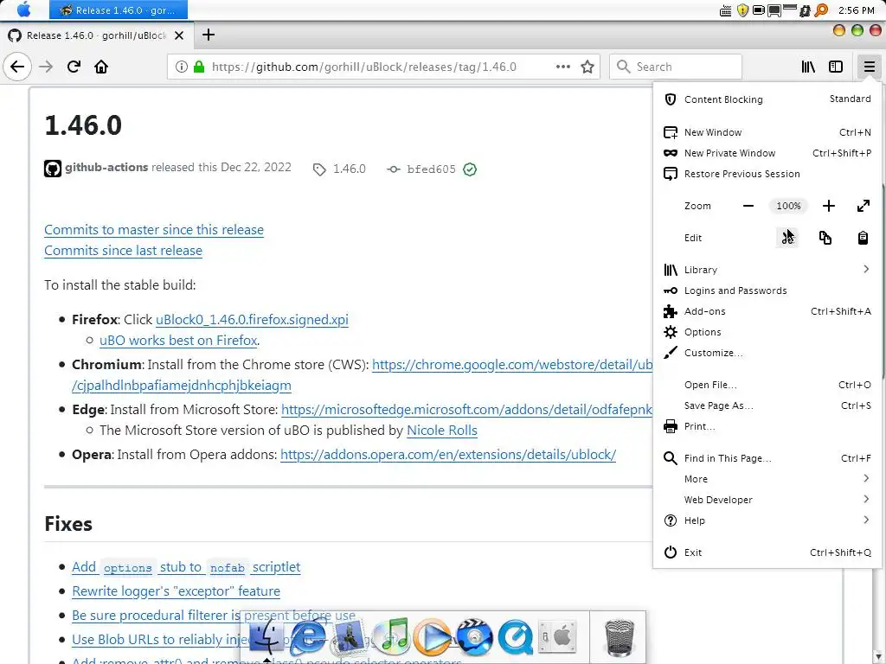Open the github-actions author link

pyautogui.click(x=106, y=167)
